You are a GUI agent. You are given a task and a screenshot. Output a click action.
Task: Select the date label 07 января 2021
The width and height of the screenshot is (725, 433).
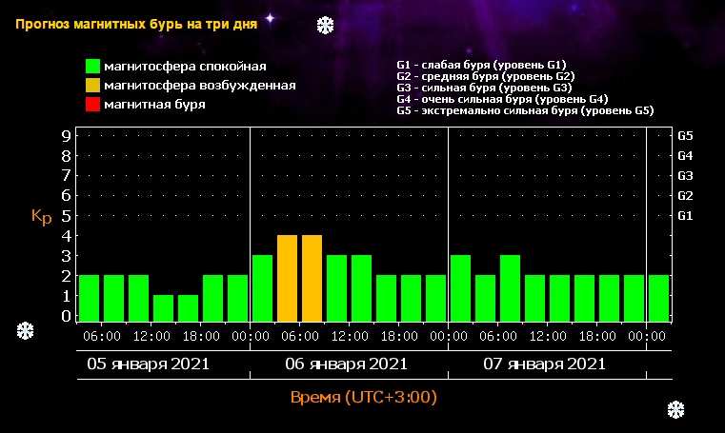[x=545, y=364]
